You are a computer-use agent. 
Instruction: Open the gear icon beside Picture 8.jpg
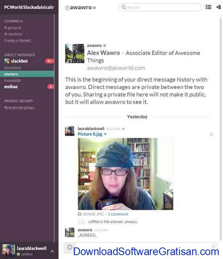(x=211, y=134)
